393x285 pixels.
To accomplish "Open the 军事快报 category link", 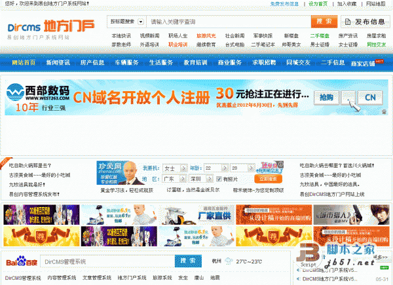I will point(263,36).
